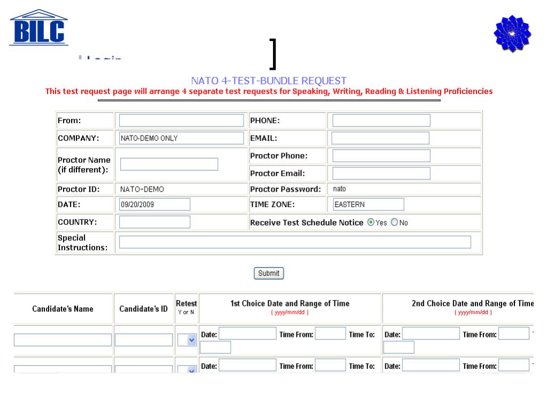Click the Proctor Email input field
The width and height of the screenshot is (547, 410).
coord(381,174)
